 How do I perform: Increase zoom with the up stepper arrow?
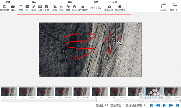click(97, 7)
